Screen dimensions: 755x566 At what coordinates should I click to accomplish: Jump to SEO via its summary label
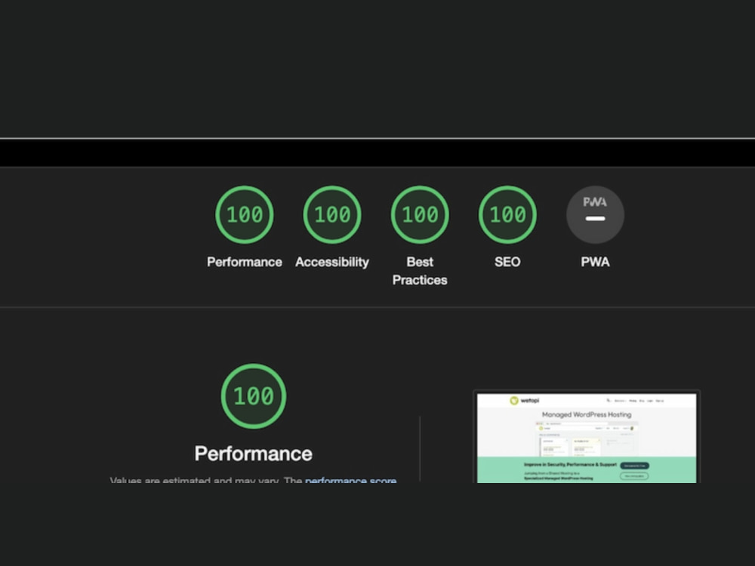[507, 262]
